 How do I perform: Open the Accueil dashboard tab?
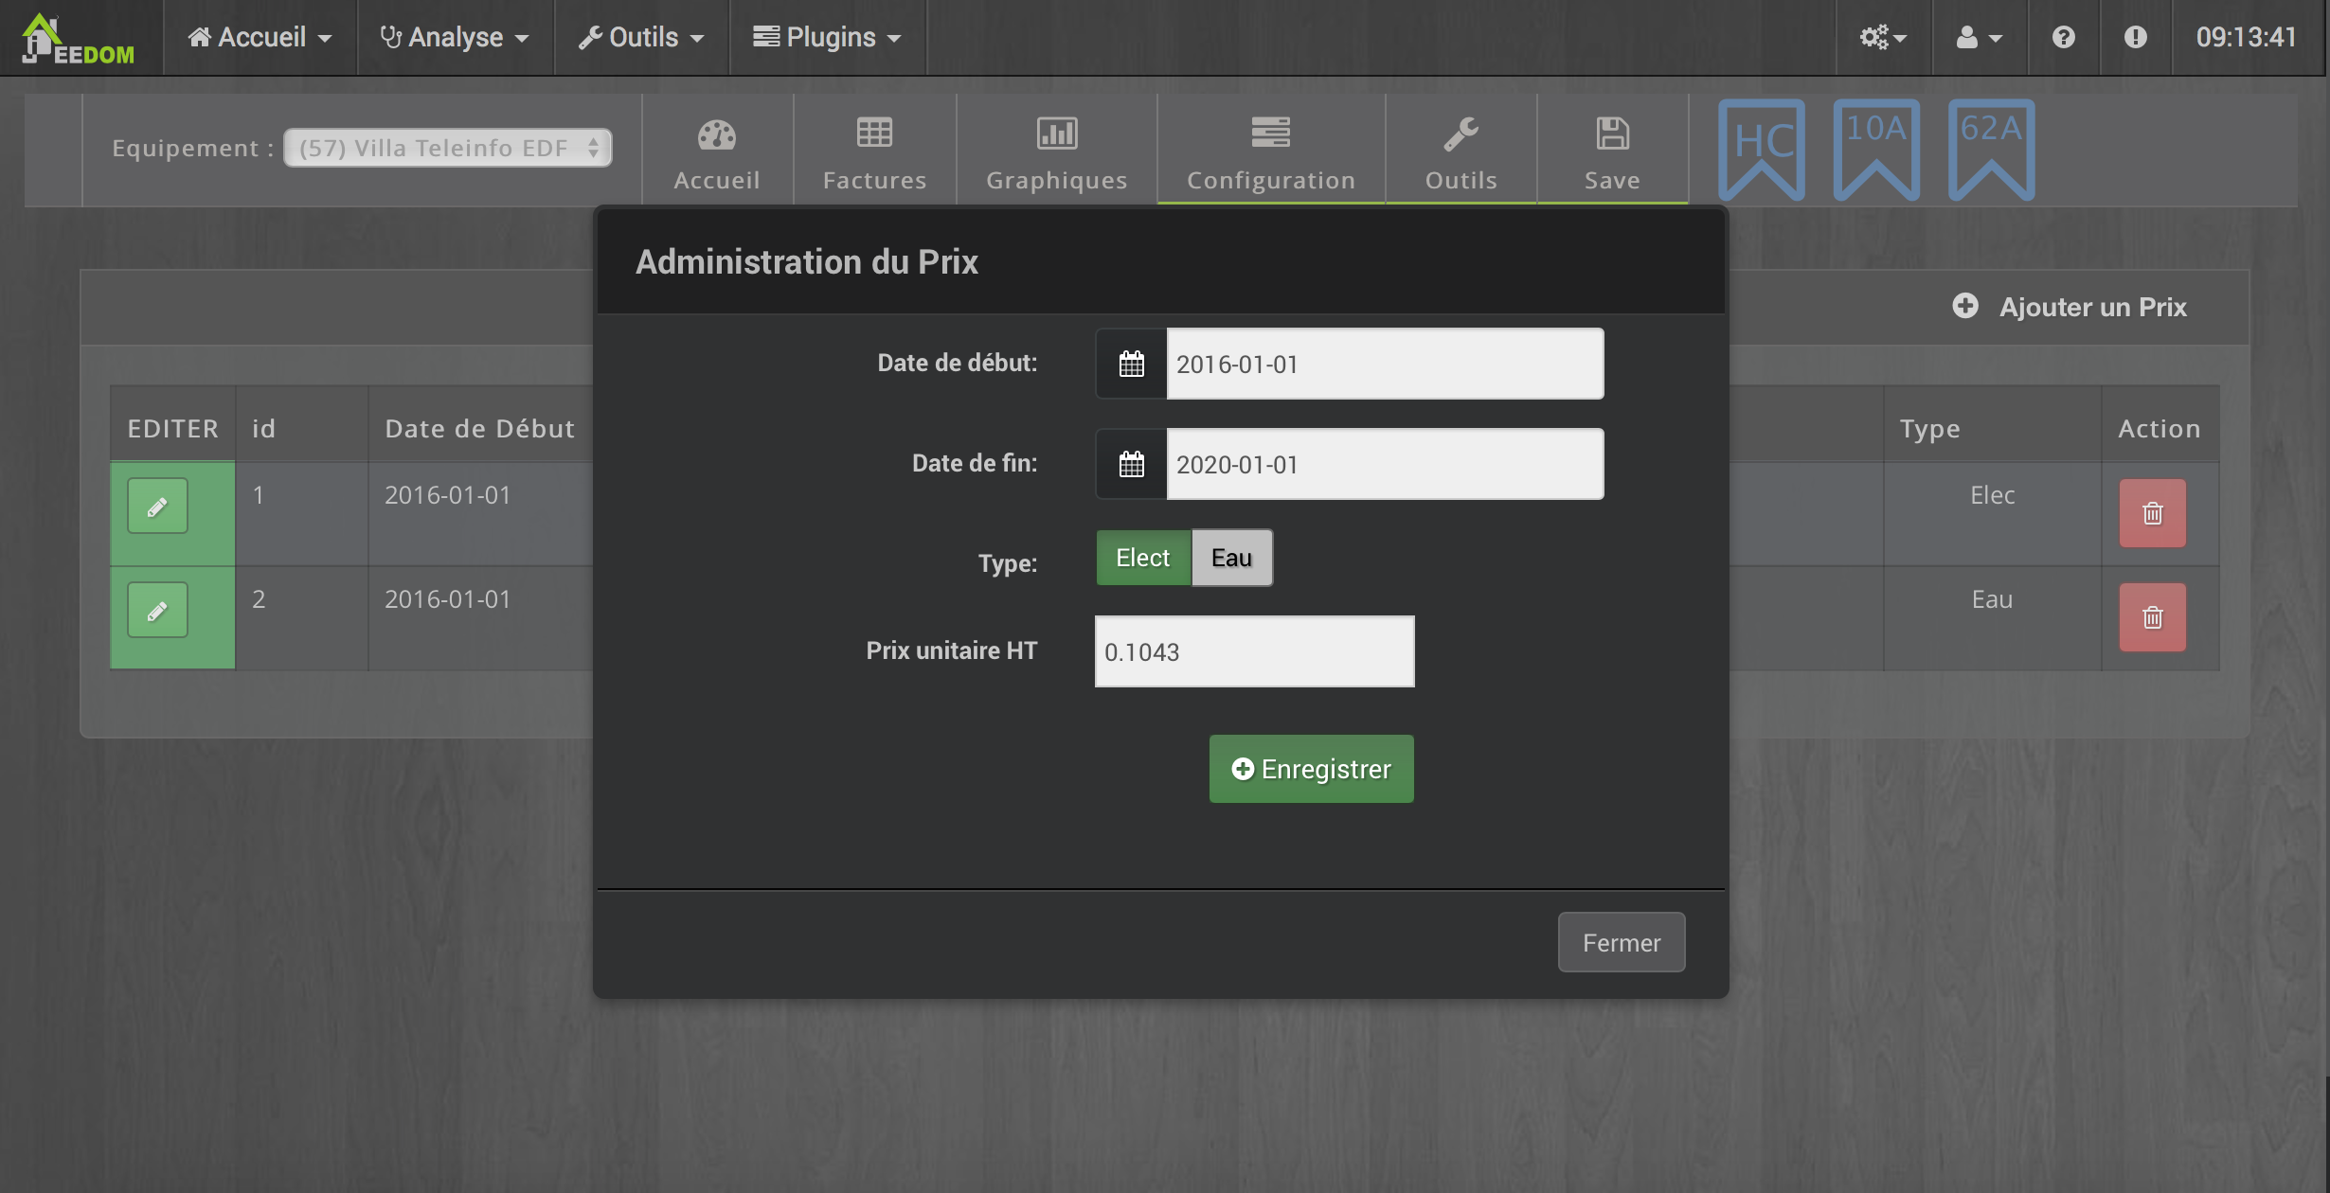[717, 150]
